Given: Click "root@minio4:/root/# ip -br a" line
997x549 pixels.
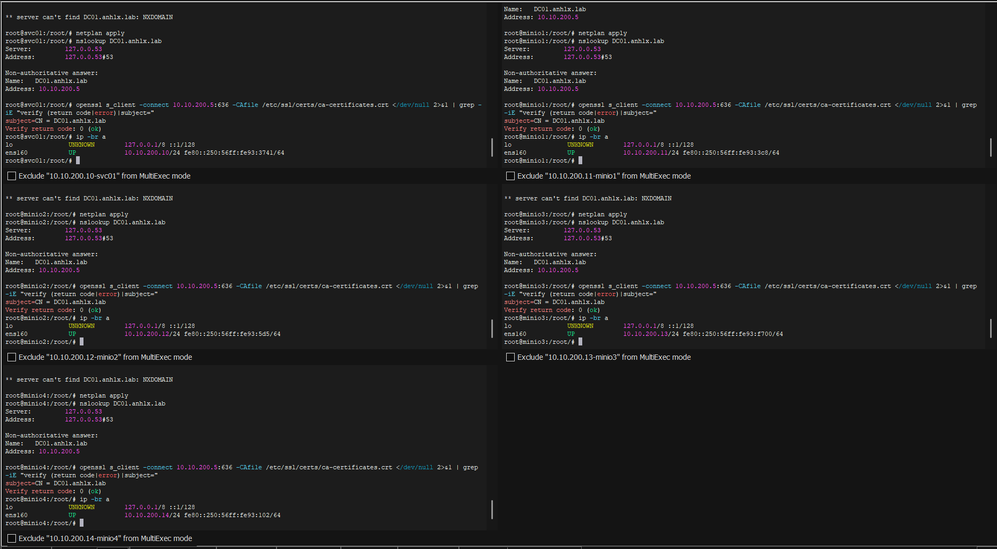Looking at the screenshot, I should point(57,500).
